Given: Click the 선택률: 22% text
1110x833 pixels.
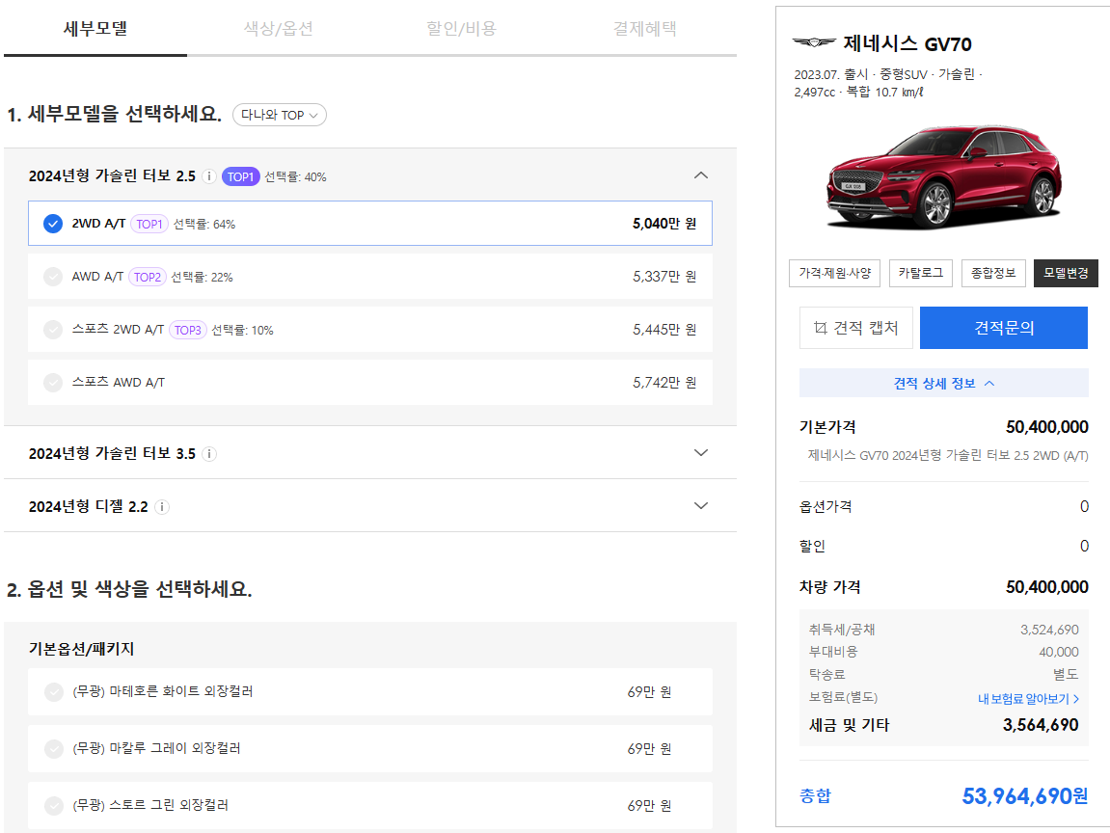Looking at the screenshot, I should [202, 278].
